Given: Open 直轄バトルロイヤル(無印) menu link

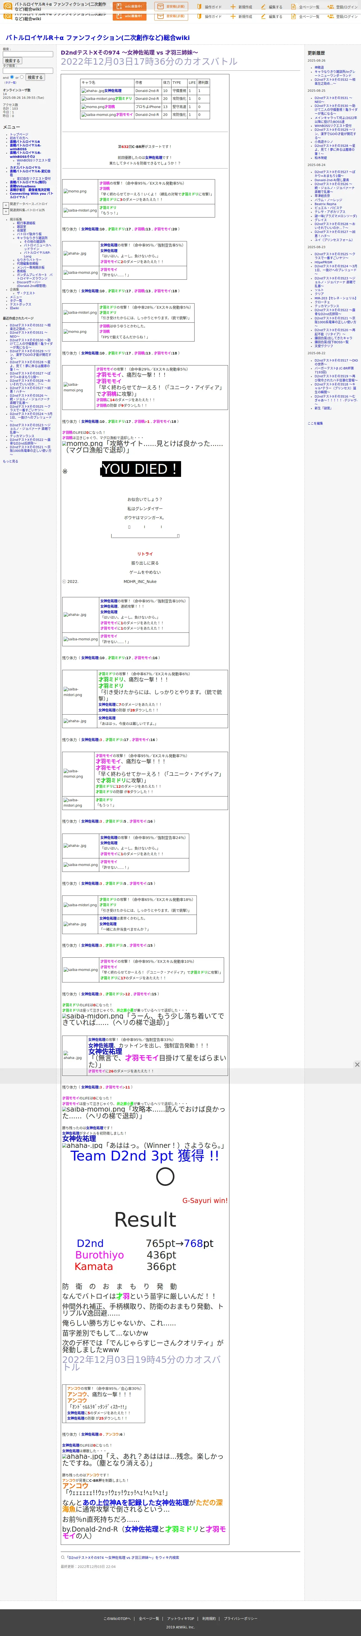Looking at the screenshot, I should (28, 182).
